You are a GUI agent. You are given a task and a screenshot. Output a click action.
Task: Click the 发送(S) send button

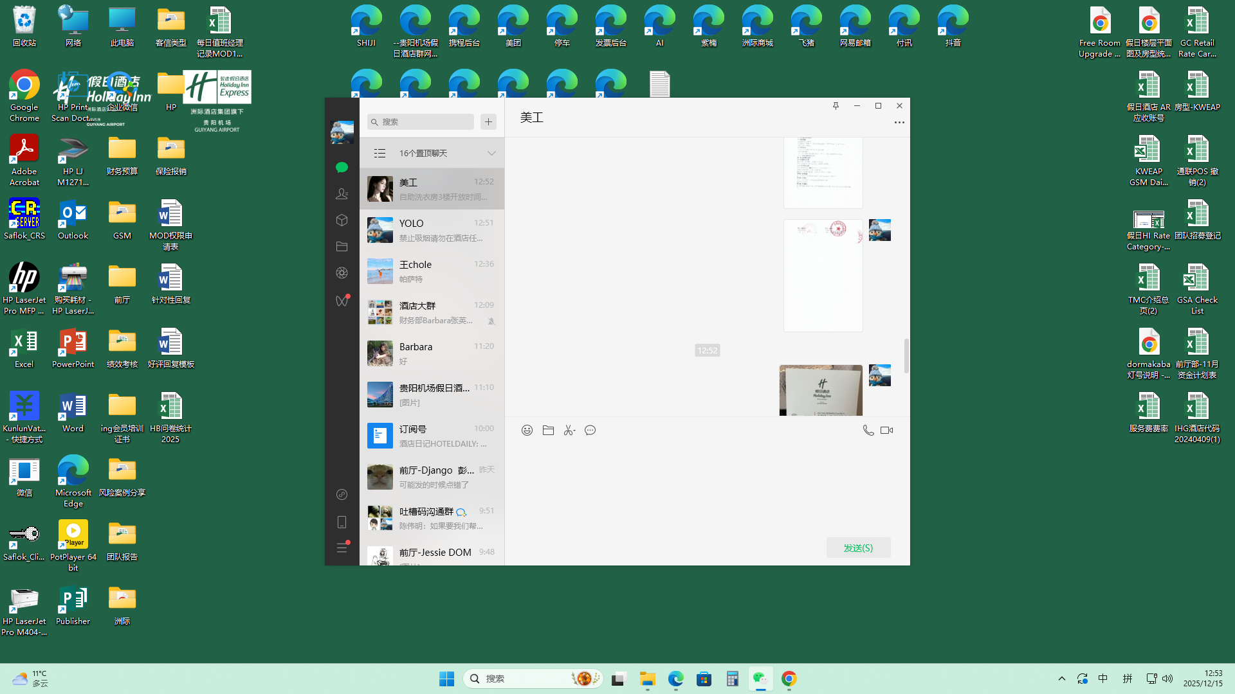point(858,548)
